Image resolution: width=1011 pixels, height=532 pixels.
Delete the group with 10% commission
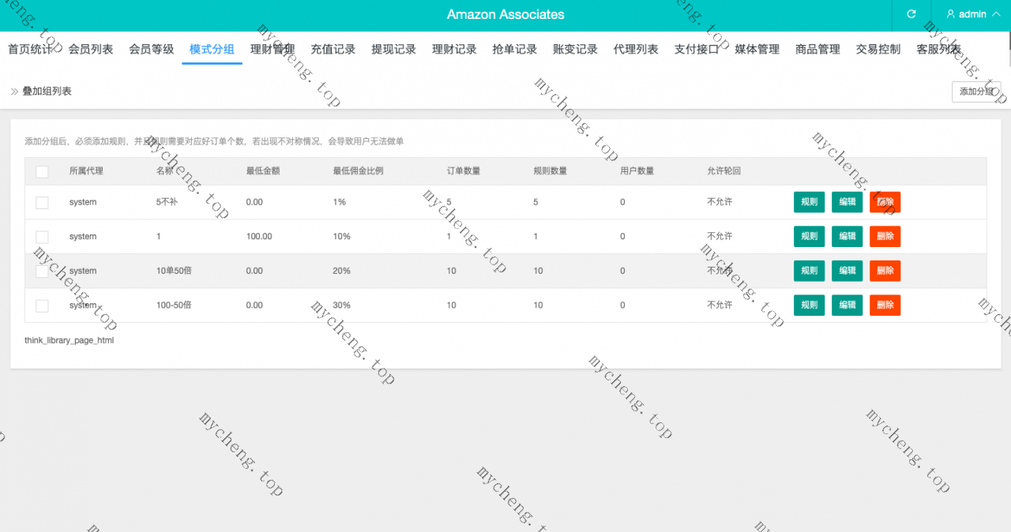885,237
